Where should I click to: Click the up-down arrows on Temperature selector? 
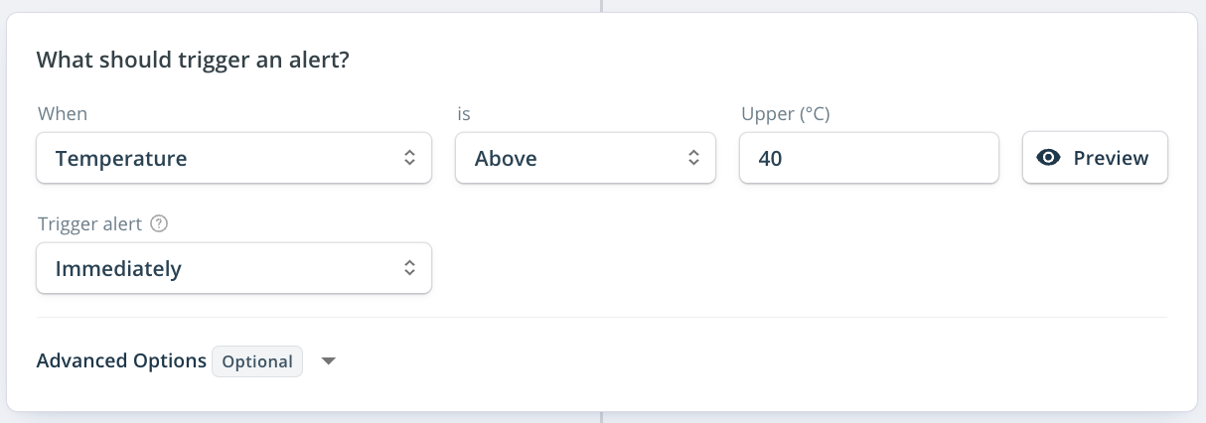click(409, 158)
